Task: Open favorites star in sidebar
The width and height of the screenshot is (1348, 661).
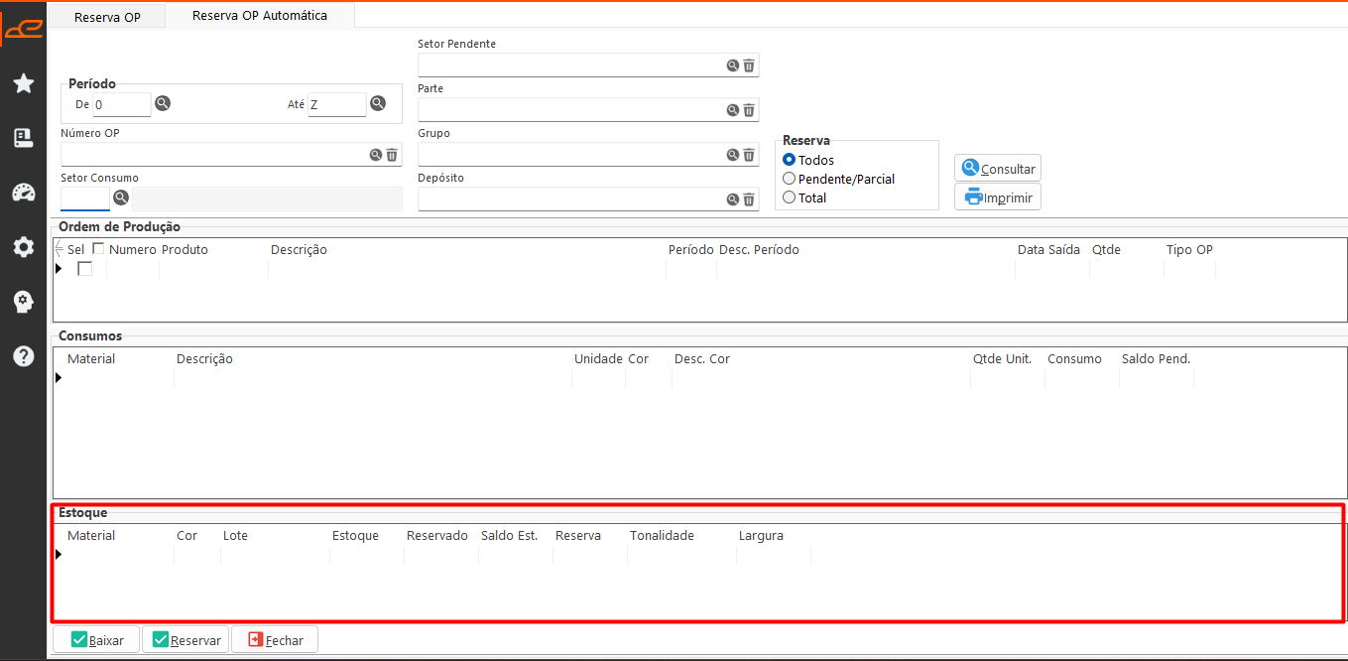Action: pos(24,83)
